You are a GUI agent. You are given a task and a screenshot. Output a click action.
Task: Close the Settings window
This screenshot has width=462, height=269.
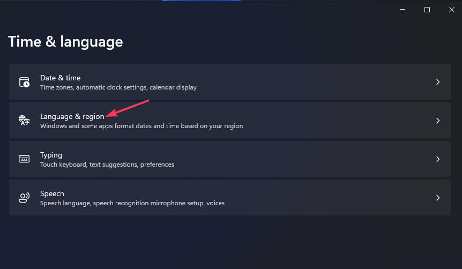452,10
